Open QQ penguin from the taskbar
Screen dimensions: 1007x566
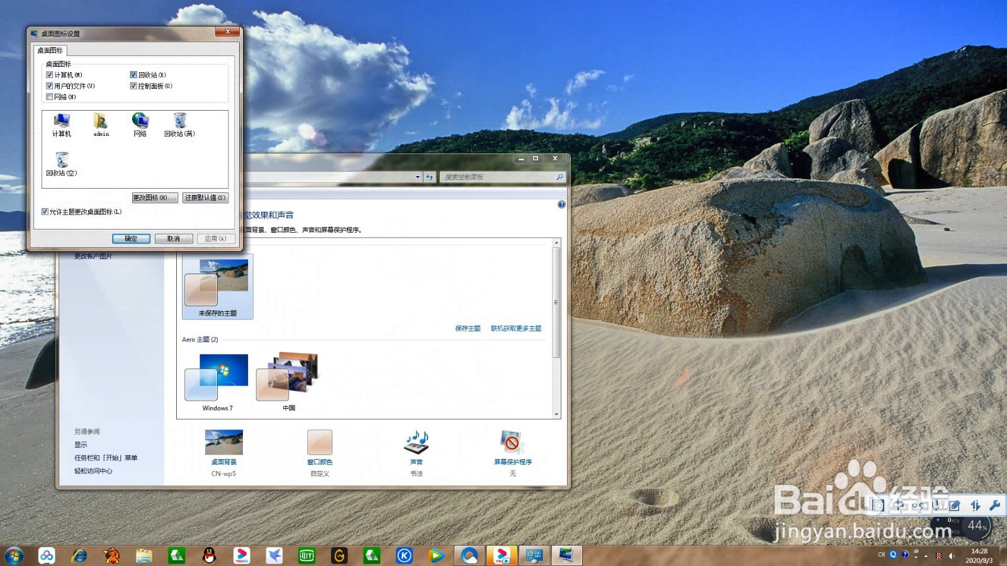210,556
